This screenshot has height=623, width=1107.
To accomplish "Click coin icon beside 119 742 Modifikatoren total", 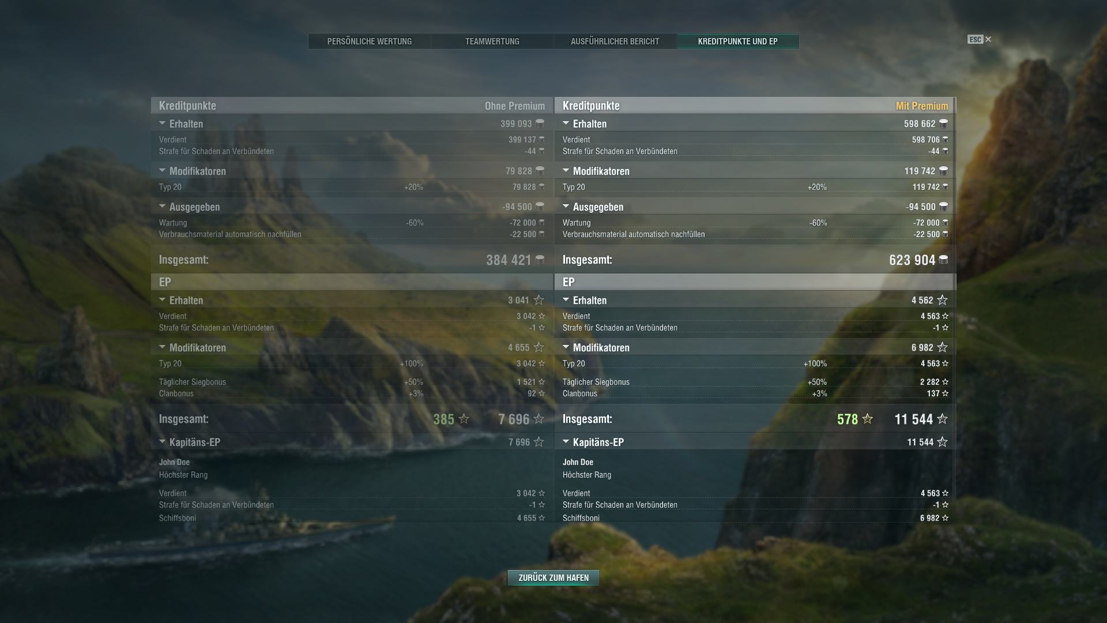I will click(943, 171).
